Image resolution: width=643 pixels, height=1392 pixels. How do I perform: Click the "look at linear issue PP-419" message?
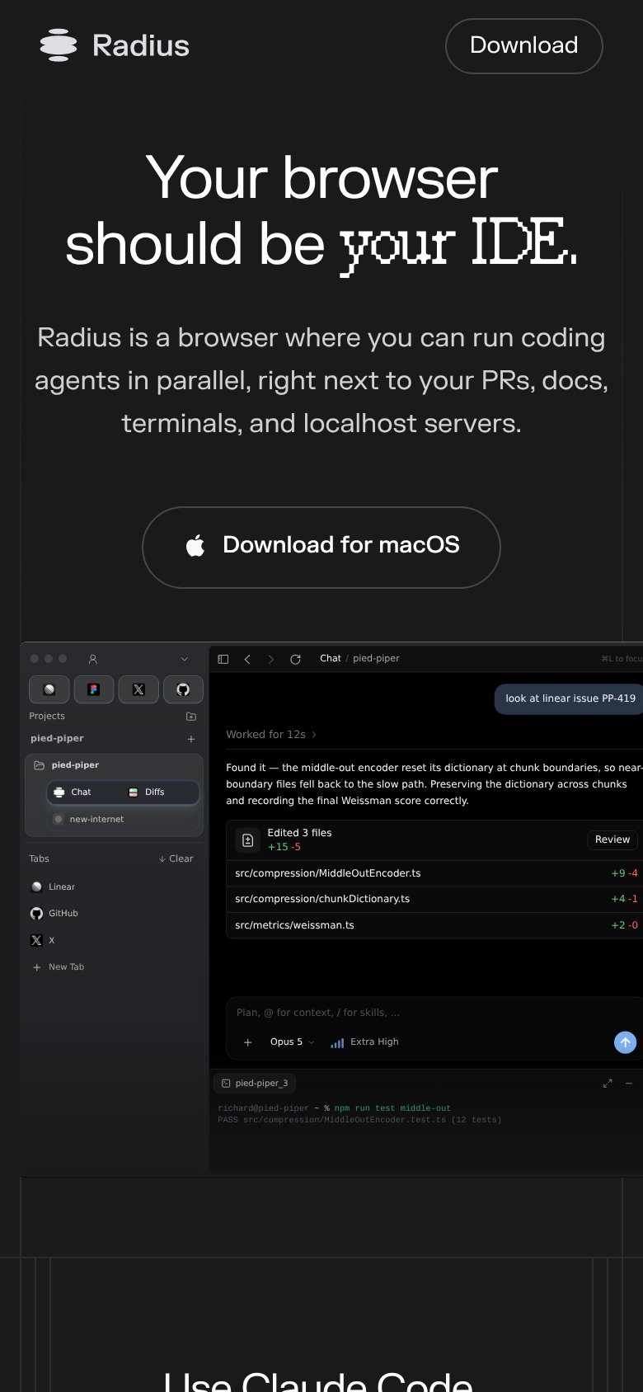click(x=570, y=698)
